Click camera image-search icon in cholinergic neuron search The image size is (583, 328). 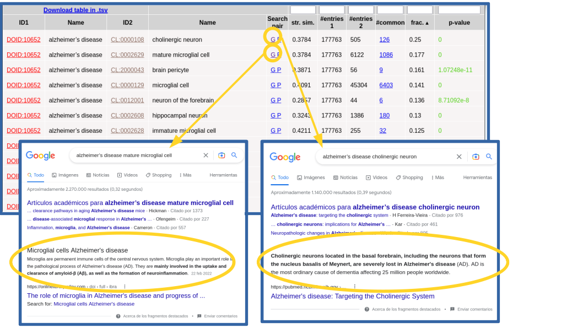click(x=476, y=157)
